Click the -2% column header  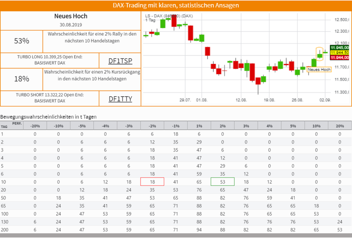[152, 126]
